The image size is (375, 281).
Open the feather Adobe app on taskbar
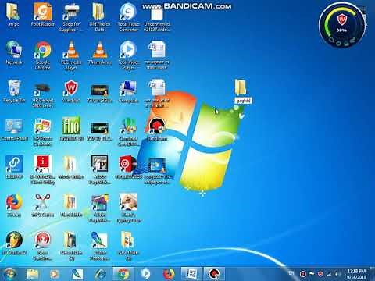(x=77, y=274)
